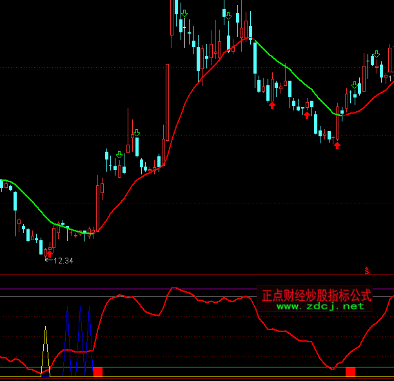Screen dimensions: 394x381
Task: Click the 12.34 low price label
Action: click(63, 261)
